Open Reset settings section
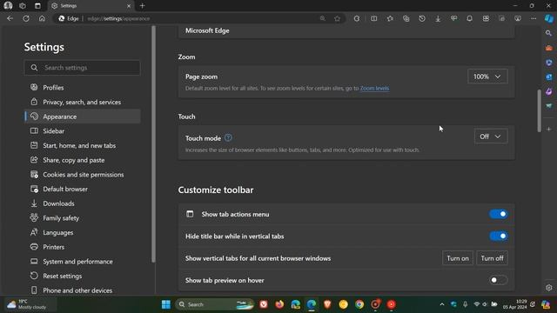 (x=83, y=276)
